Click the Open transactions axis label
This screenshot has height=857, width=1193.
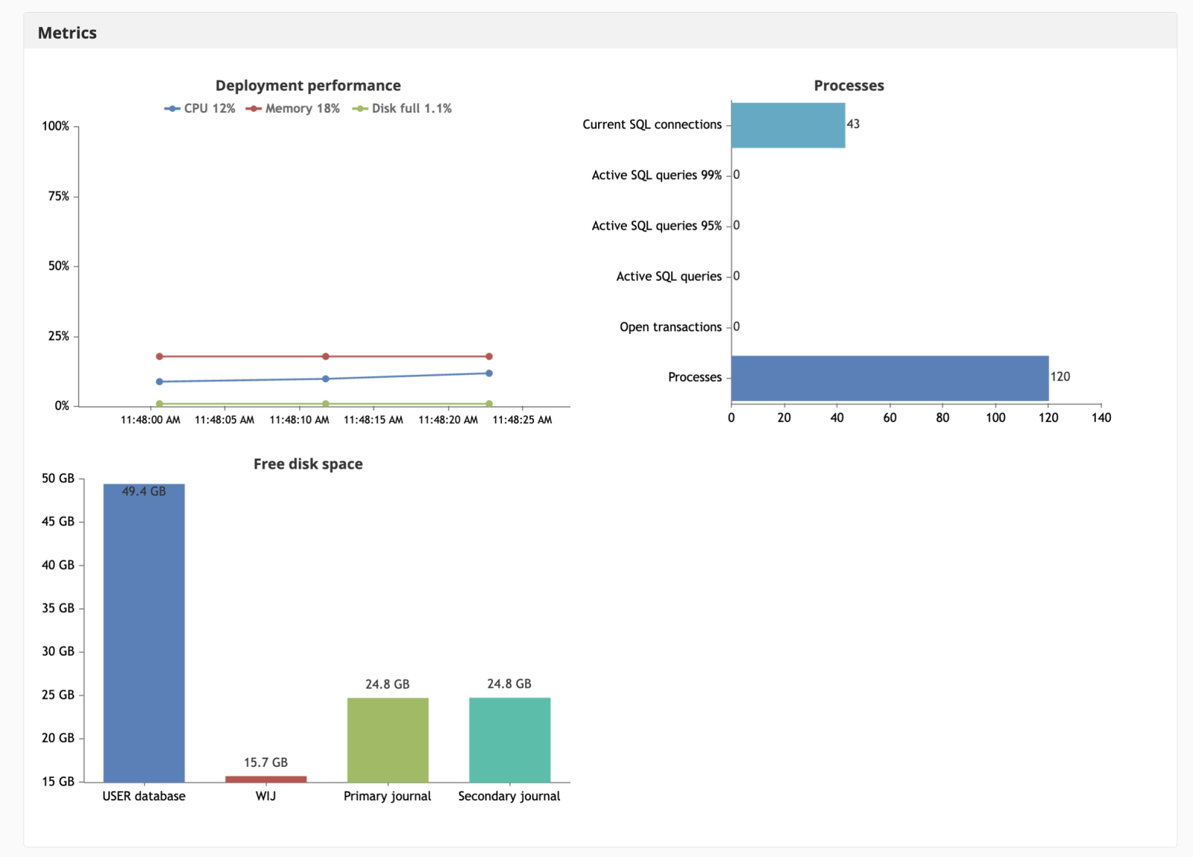tap(670, 327)
